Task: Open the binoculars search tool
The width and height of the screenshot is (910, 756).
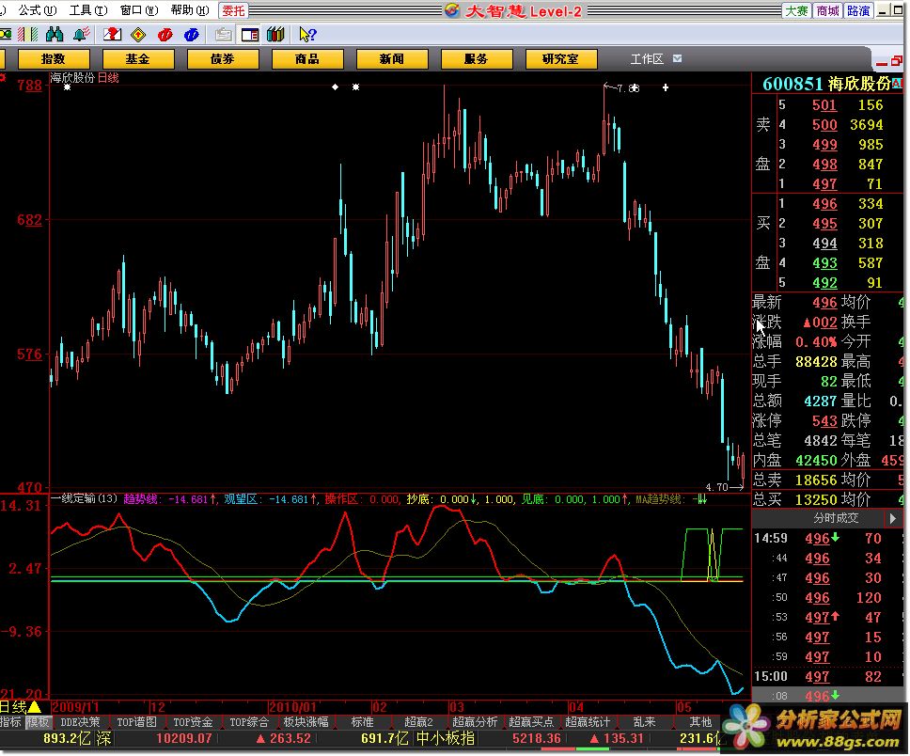Action: [55, 35]
